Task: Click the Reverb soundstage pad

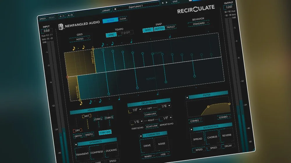Action: 227,135
